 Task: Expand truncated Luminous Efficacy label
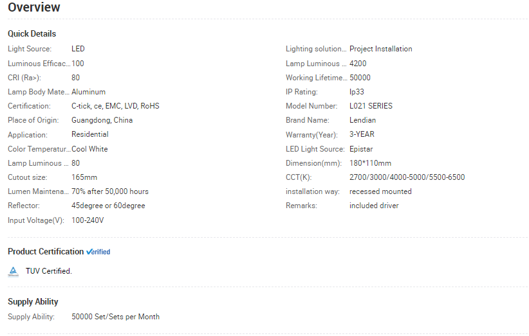click(x=39, y=64)
